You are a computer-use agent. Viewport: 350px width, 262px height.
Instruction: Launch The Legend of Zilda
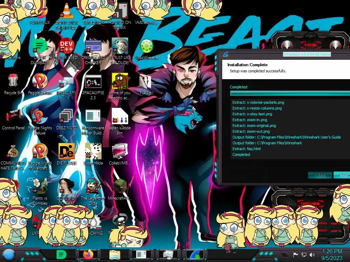[x=93, y=186]
